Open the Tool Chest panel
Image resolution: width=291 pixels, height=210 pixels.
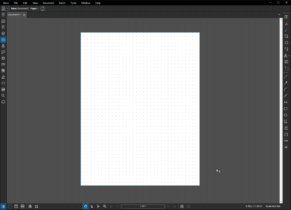click(x=3, y=39)
